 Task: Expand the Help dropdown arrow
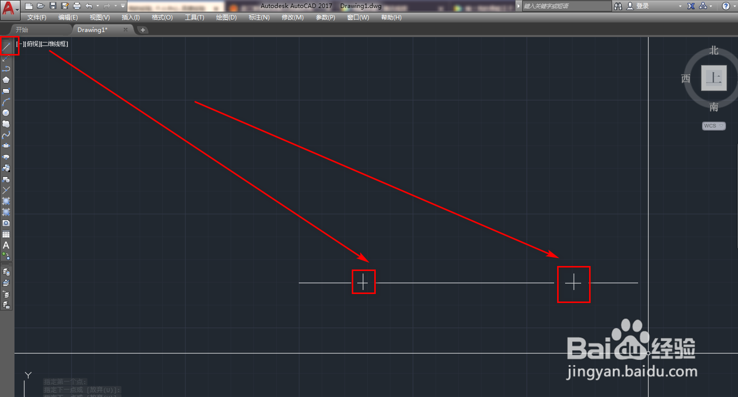point(734,6)
